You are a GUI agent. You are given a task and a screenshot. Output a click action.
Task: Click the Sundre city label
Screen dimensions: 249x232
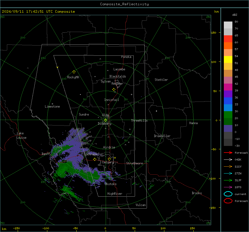point(84,114)
